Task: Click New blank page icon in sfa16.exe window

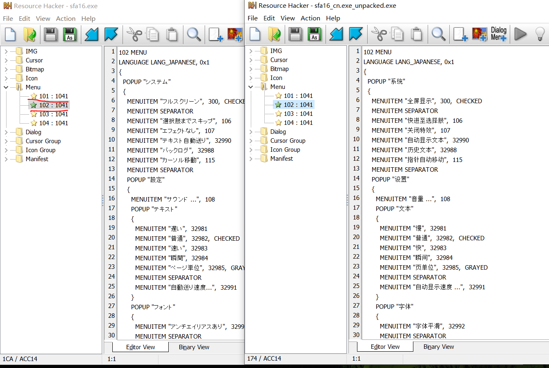Action: (x=10, y=35)
